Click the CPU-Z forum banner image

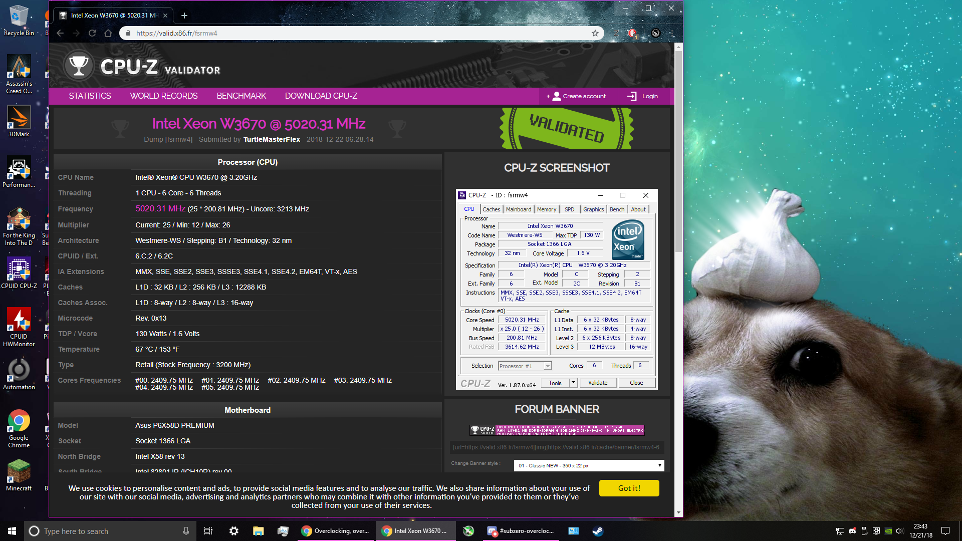tap(557, 430)
